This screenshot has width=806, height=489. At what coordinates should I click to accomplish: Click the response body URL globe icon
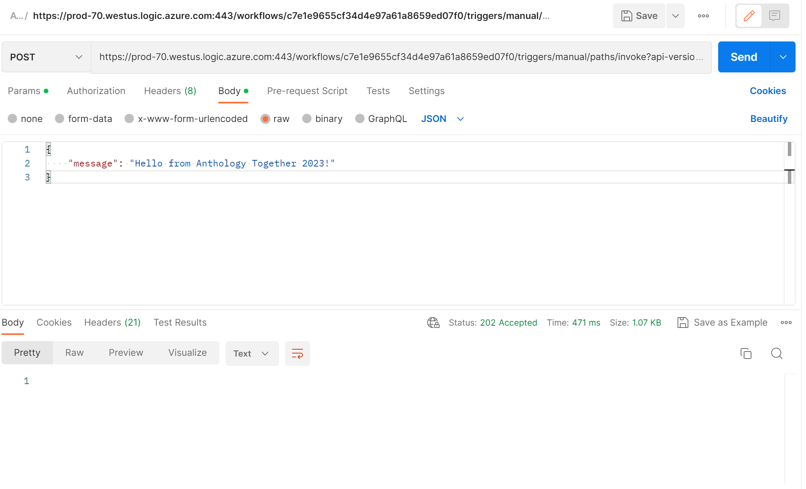433,323
